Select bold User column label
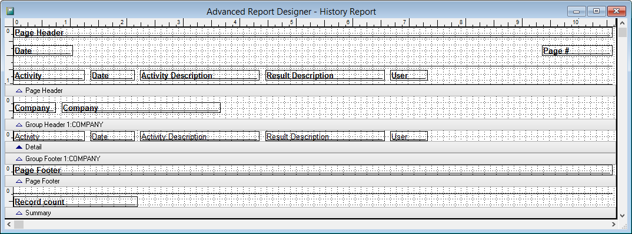The image size is (632, 234). 409,75
